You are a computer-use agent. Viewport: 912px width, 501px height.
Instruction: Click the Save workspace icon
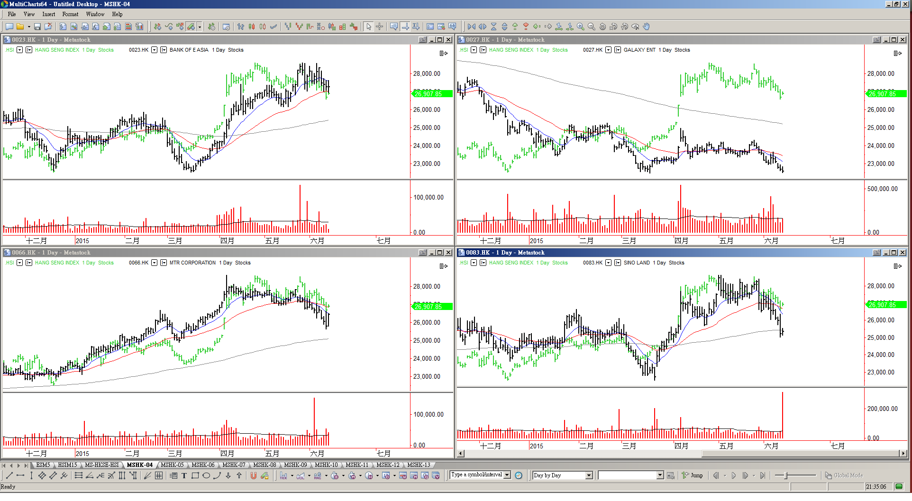(37, 27)
